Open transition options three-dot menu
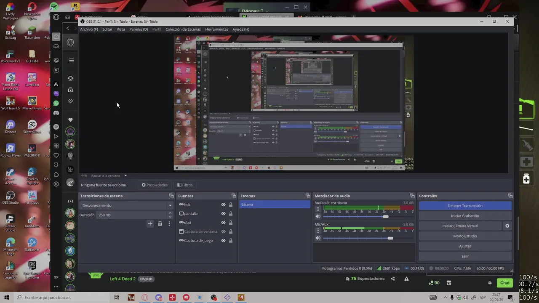 click(x=169, y=223)
